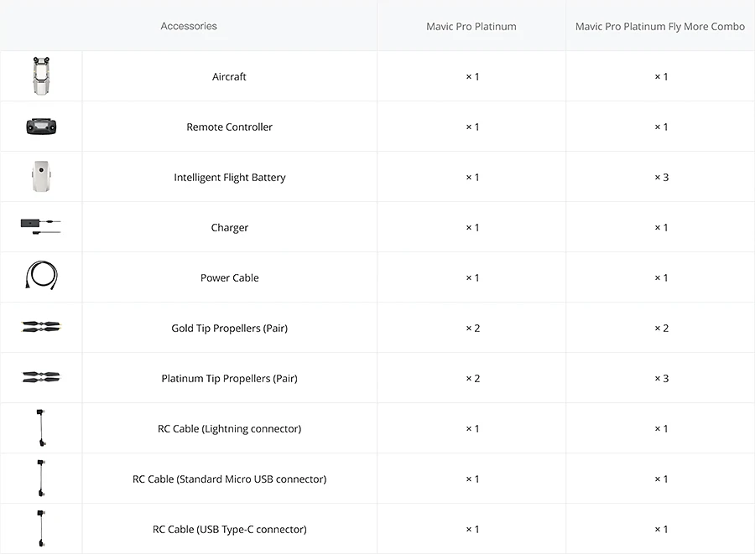Click the Platinum Tip Propellers icon
Viewport: 755px width, 554px height.
coord(41,378)
